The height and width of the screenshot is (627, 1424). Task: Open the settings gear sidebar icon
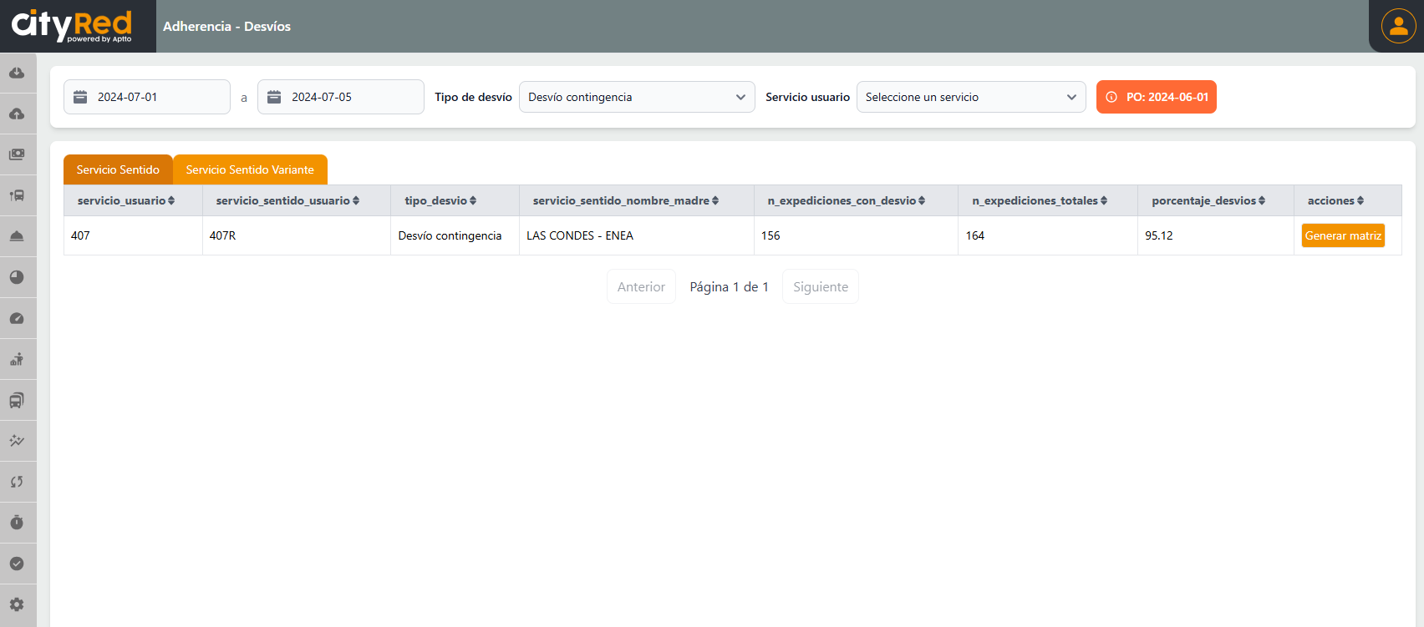point(17,604)
